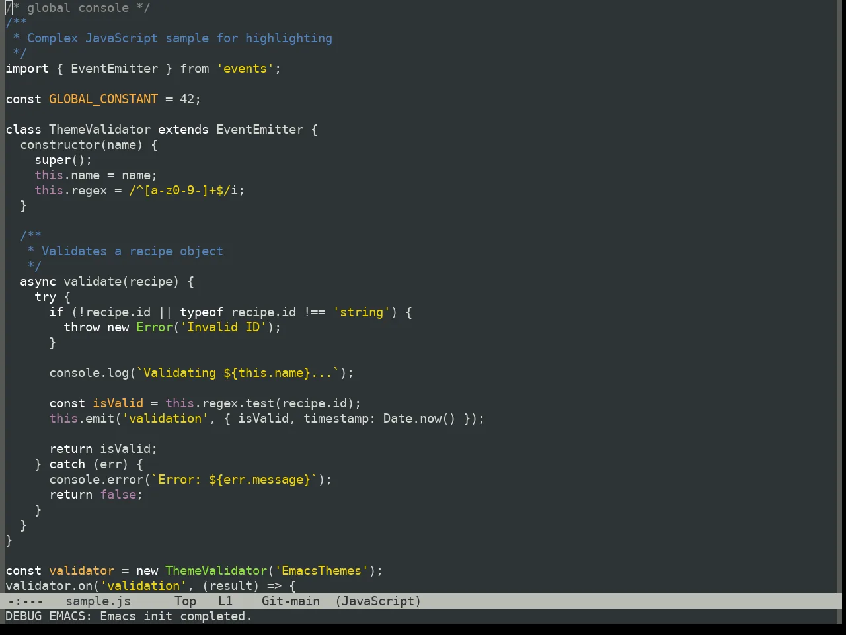The image size is (846, 635).
Task: Click the catch (err) line
Action: point(89,464)
